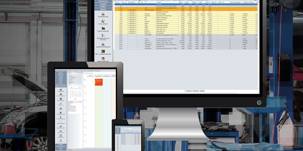Click the Fahrzeugübersicht icon
The height and width of the screenshot is (151, 303).
point(103,58)
